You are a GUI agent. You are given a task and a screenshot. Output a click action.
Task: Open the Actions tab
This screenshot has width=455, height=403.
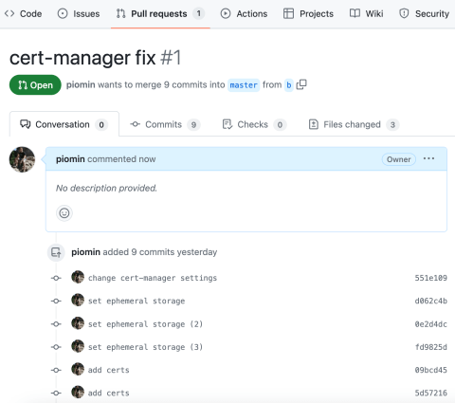tap(244, 13)
